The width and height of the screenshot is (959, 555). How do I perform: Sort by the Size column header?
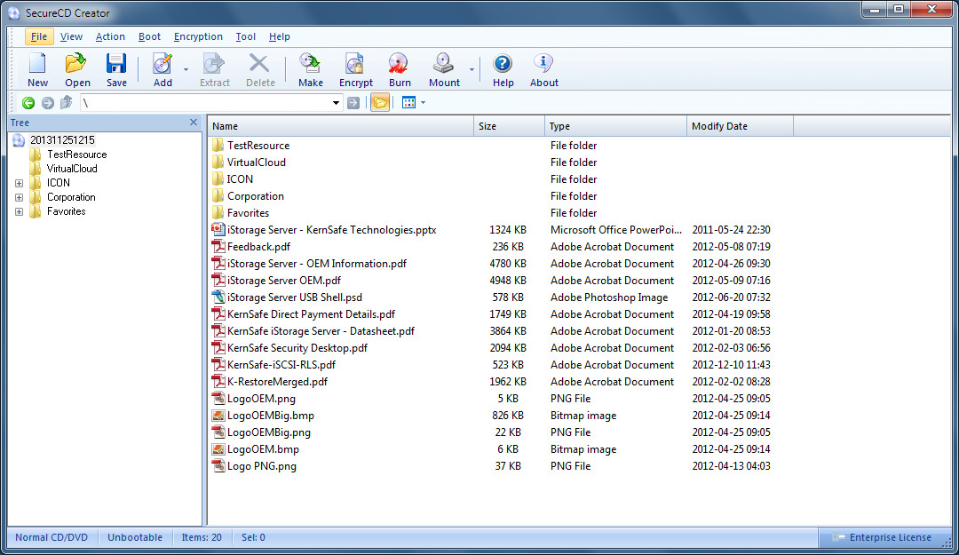point(509,126)
